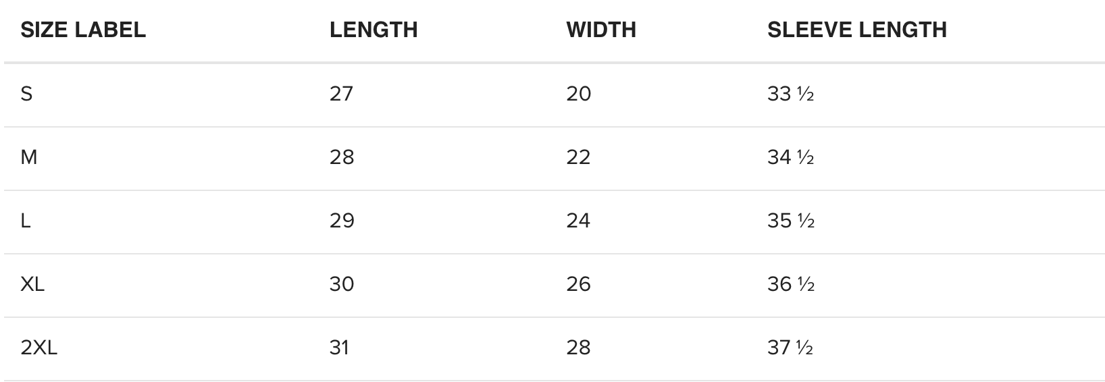Click length value 27 for size S
This screenshot has height=382, width=1105.
click(341, 93)
